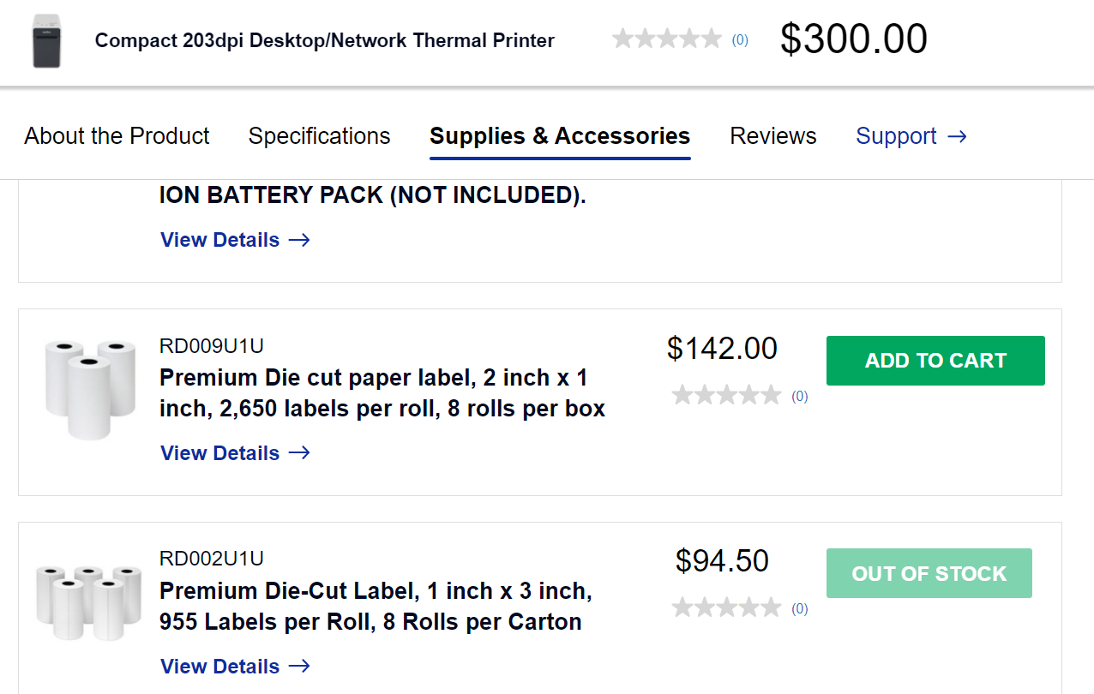Screen dimensions: 1094x694
Task: Go to the Reviews tab
Action: tap(772, 136)
